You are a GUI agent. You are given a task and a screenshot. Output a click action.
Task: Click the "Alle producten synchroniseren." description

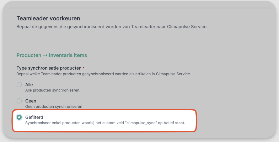(53, 90)
